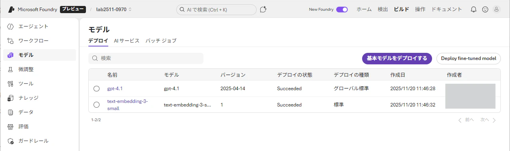Click the データ document icon
This screenshot has width=510, height=151.
coord(11,112)
